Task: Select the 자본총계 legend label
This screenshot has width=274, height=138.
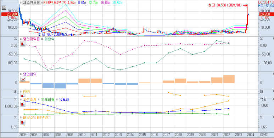Action: pyautogui.click(x=30, y=100)
